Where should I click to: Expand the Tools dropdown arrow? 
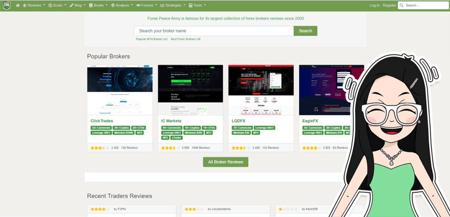(x=205, y=5)
